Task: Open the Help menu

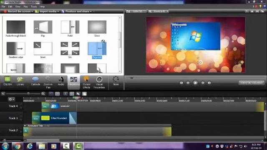Action: [42, 7]
